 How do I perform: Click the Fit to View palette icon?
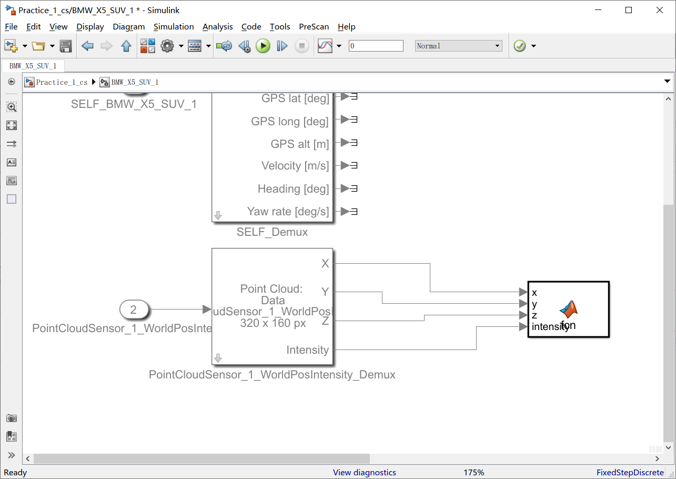pos(12,125)
